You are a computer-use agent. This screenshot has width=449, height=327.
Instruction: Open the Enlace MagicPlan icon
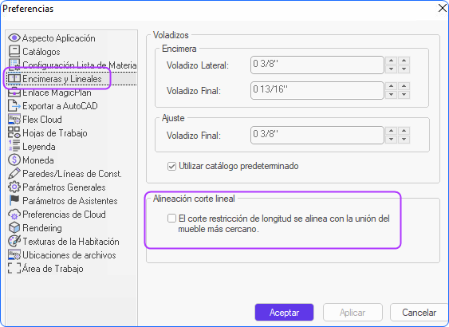(x=14, y=93)
